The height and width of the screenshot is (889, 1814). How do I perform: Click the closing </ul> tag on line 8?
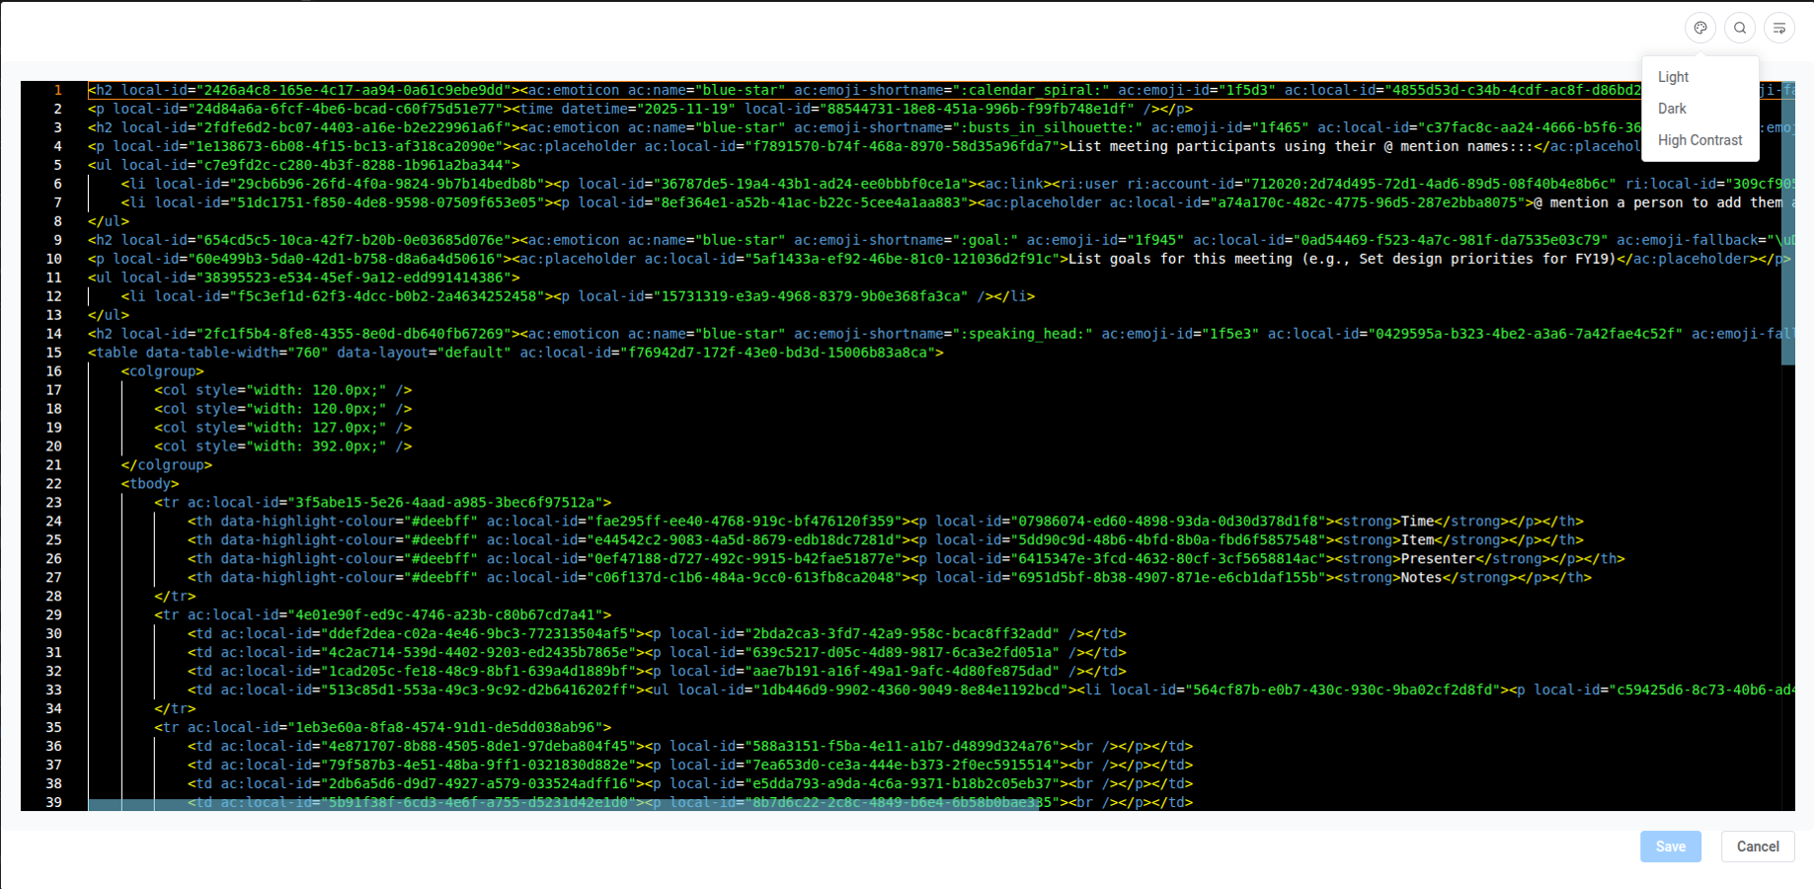[109, 221]
